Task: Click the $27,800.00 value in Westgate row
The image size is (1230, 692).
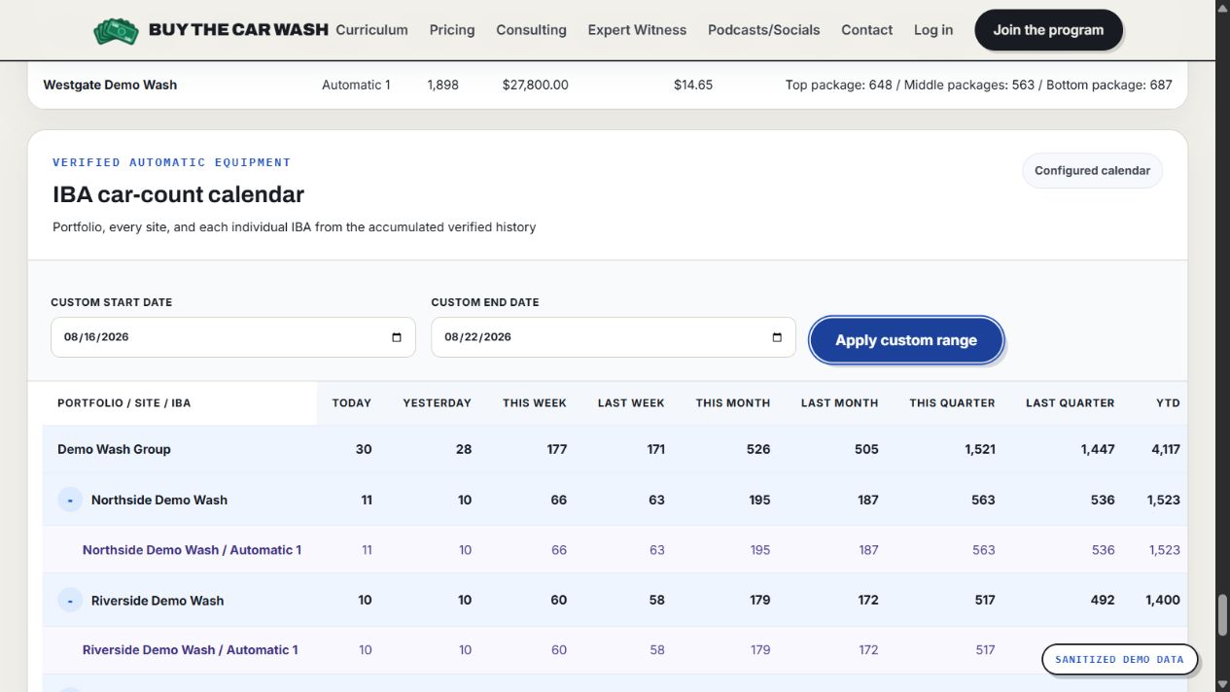Action: (x=536, y=85)
